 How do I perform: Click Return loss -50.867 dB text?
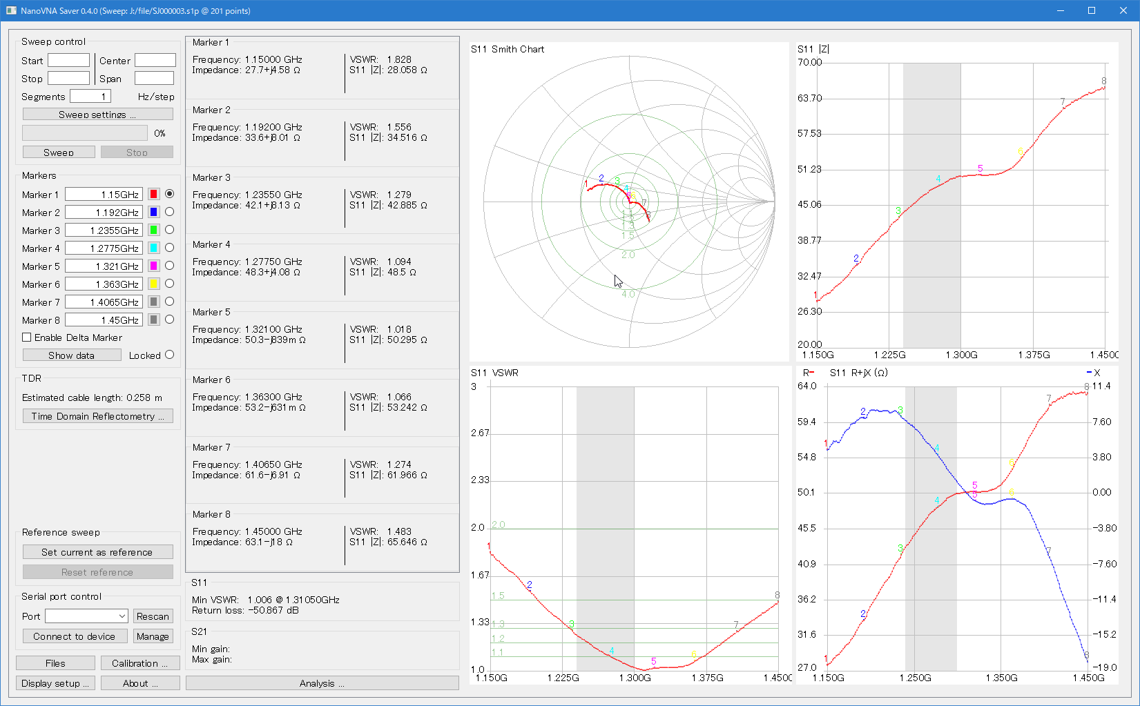(x=245, y=610)
